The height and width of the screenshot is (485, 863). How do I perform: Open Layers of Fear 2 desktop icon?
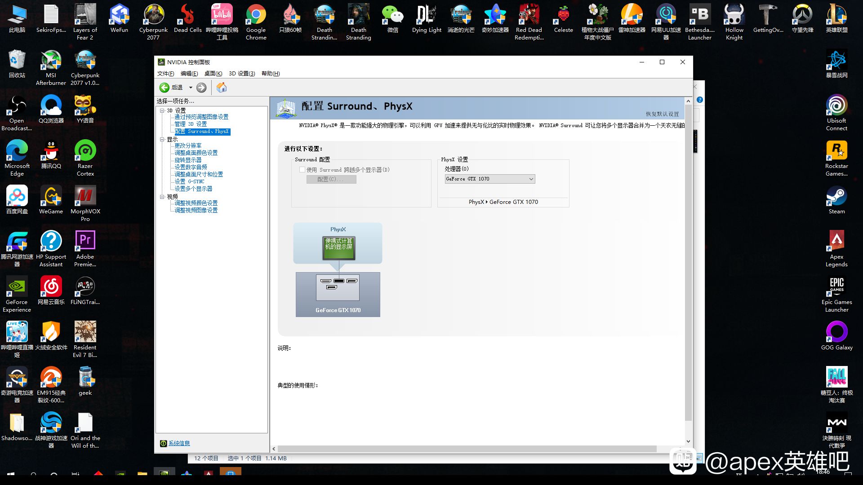pos(85,22)
